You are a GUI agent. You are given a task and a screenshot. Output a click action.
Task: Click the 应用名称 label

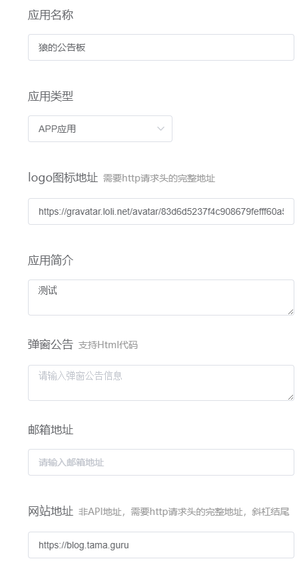[51, 15]
